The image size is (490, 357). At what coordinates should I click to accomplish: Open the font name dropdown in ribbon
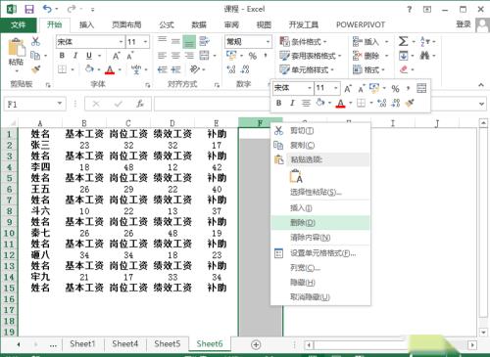click(121, 42)
